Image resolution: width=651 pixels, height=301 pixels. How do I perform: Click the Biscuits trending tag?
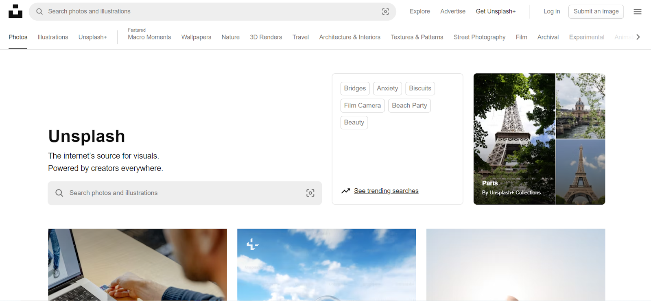point(420,88)
